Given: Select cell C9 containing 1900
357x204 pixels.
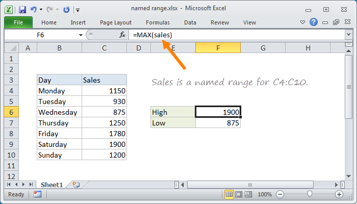Looking at the screenshot, I should tap(104, 144).
